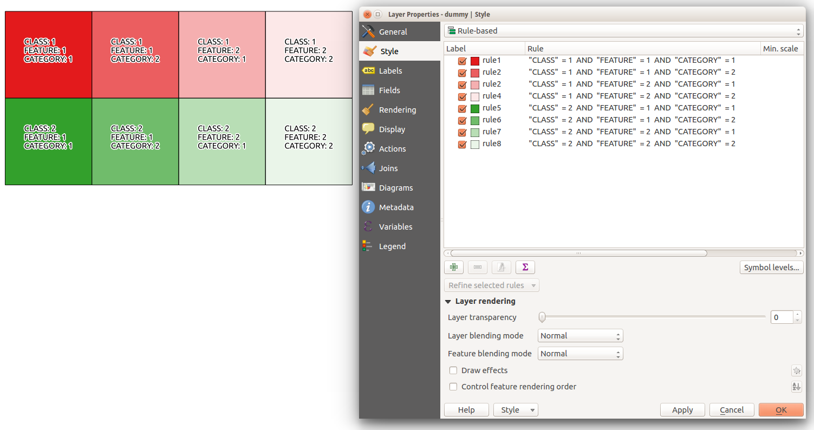Open the Actions gear icon
The width and height of the screenshot is (814, 430).
(368, 149)
